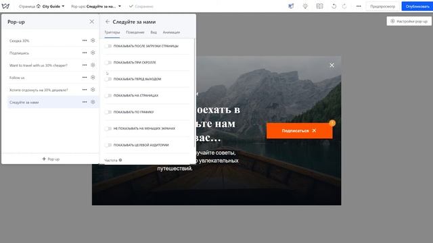The height and width of the screenshot is (243, 433).
Task: Toggle Показывать по графику
Action: coord(108,112)
